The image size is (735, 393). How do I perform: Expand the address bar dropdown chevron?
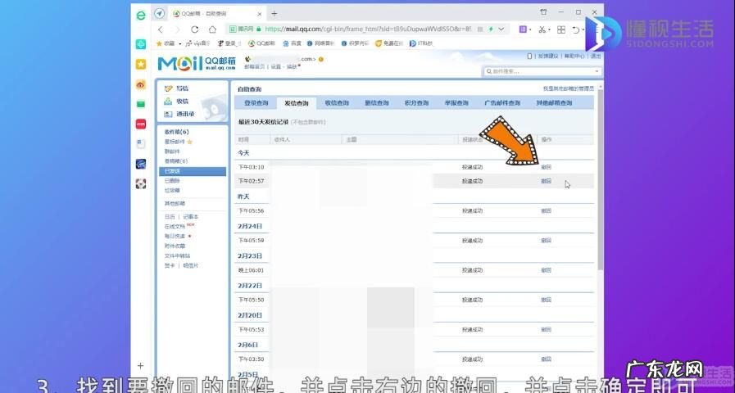pyautogui.click(x=501, y=29)
